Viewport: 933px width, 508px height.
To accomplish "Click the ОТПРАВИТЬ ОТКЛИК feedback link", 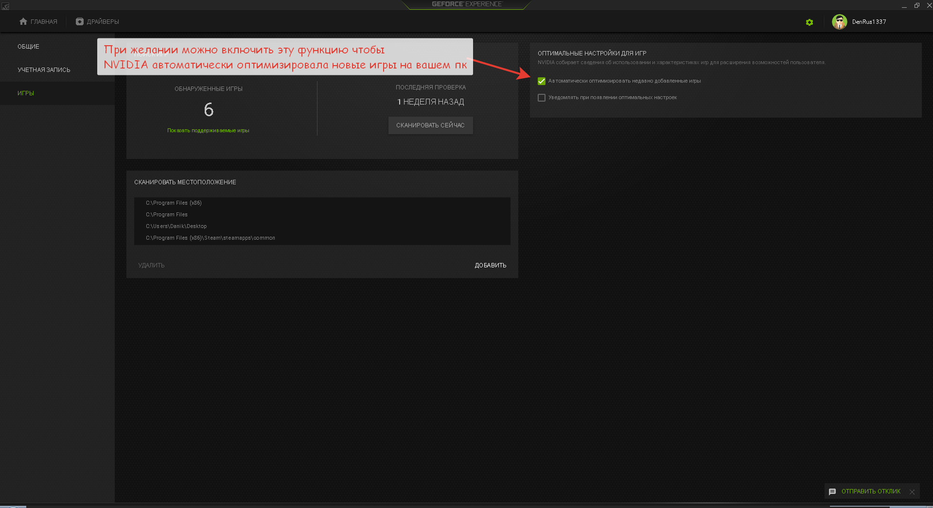I will pyautogui.click(x=871, y=491).
